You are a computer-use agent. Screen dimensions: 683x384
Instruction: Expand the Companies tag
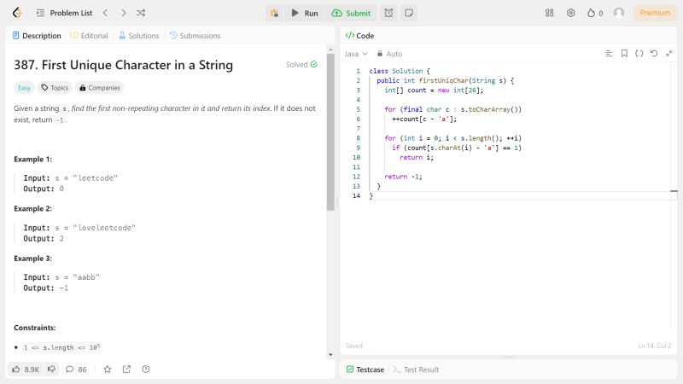(100, 87)
